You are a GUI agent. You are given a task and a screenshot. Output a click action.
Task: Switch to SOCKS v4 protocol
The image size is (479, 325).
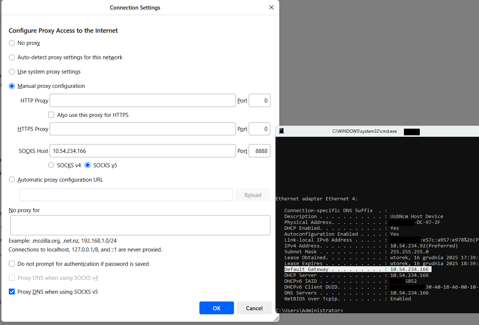pyautogui.click(x=52, y=165)
